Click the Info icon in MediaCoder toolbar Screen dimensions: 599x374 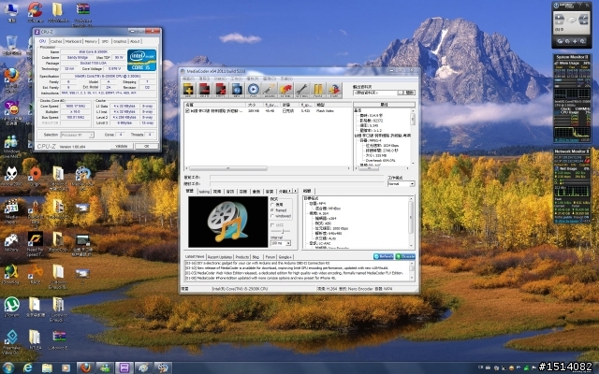(x=237, y=90)
